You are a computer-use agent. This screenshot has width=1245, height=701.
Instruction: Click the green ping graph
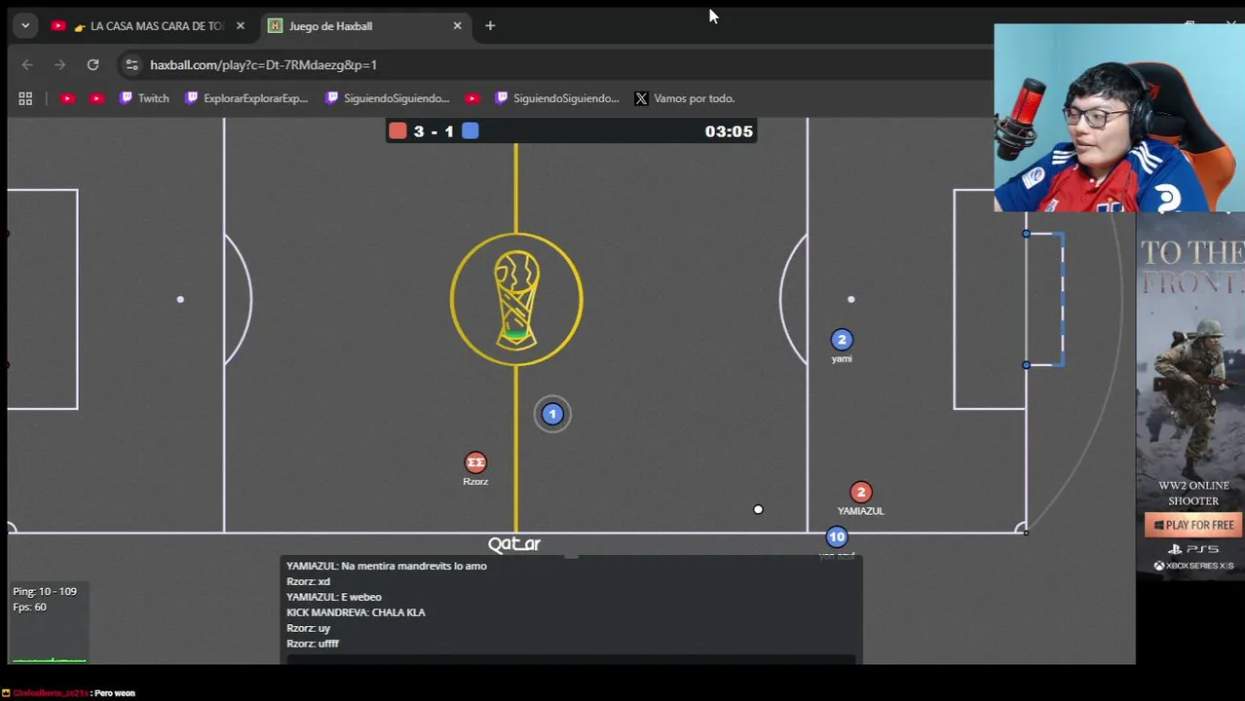click(x=49, y=659)
